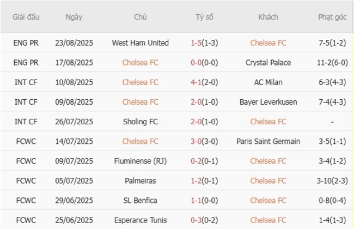Open the Bayer Leverkusen team link
354x229 pixels.
268,102
